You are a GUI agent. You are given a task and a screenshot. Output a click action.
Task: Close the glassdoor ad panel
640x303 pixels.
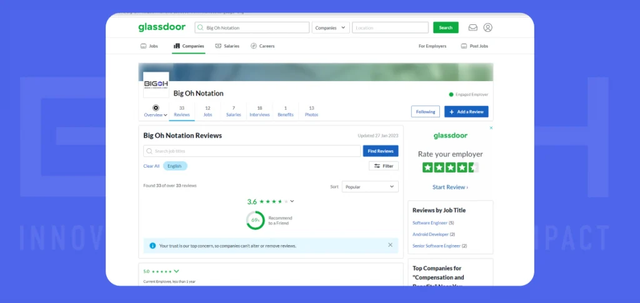click(x=491, y=128)
